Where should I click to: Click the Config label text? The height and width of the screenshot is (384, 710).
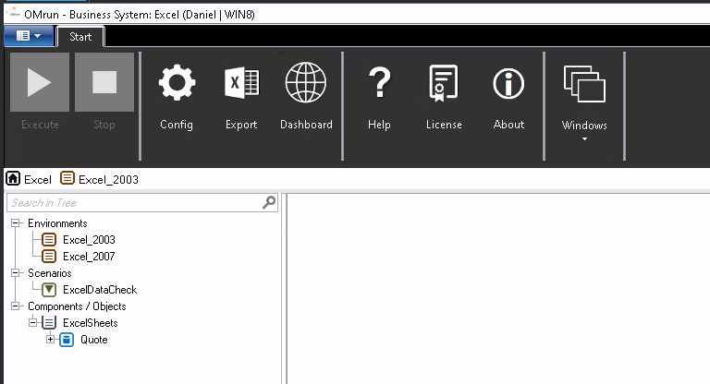(x=177, y=125)
